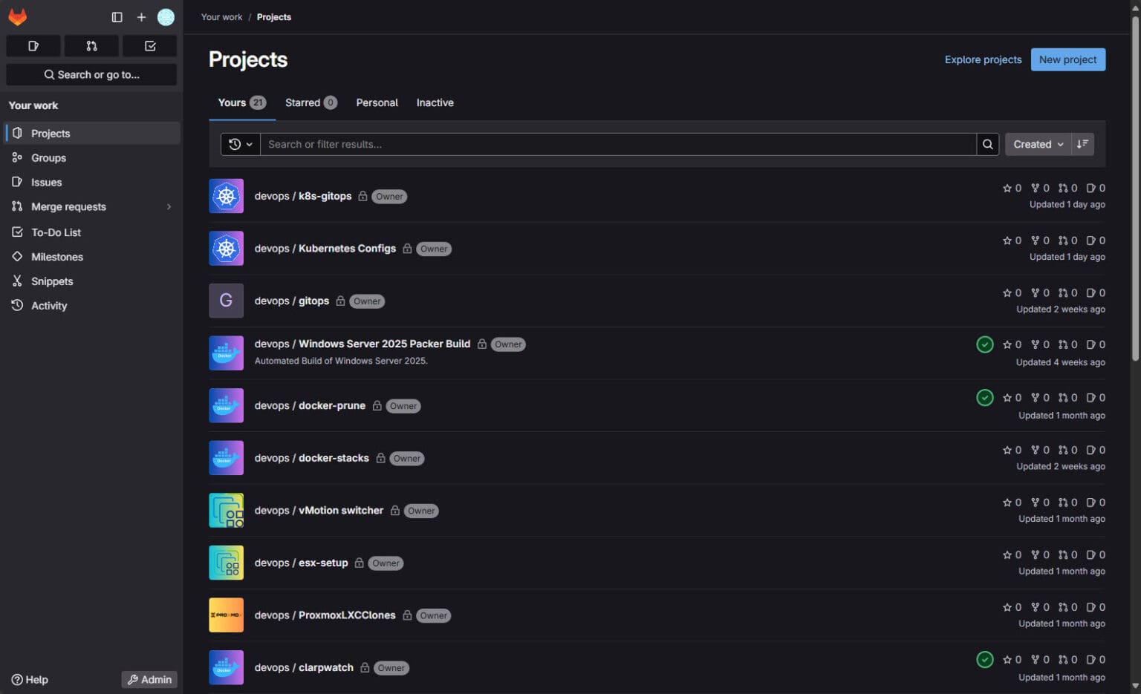Viewport: 1141px width, 694px height.
Task: Open the To-Do shortcut icon in the top bar
Action: point(149,45)
